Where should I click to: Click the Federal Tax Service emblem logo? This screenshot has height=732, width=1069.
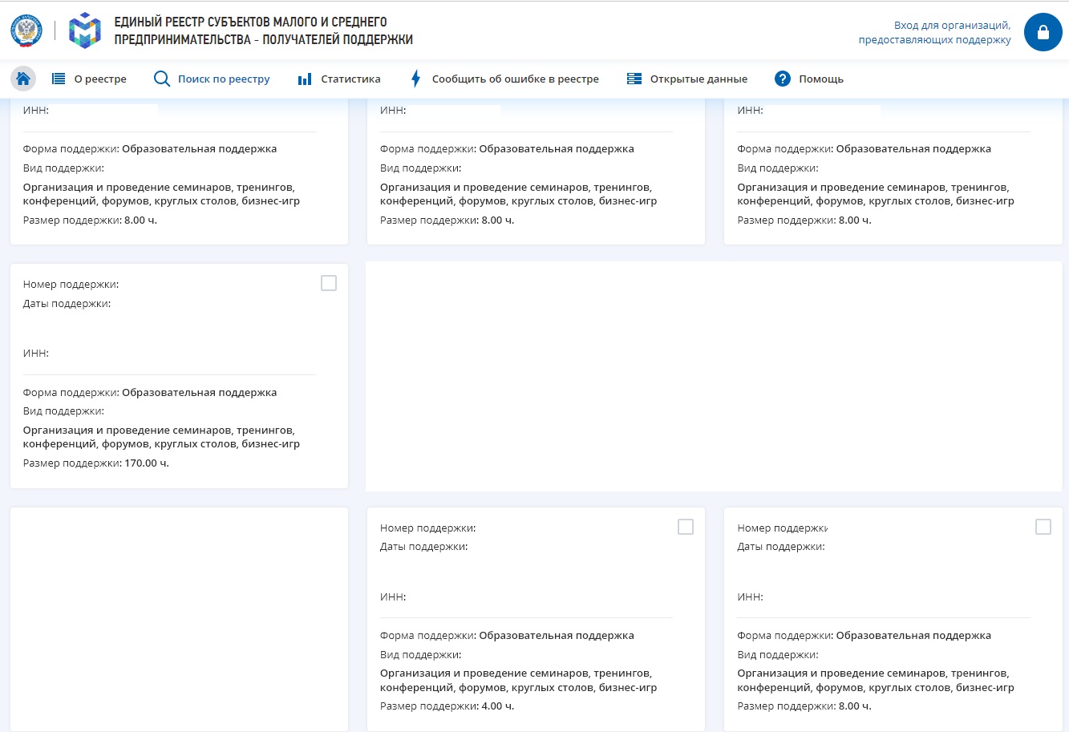26,30
